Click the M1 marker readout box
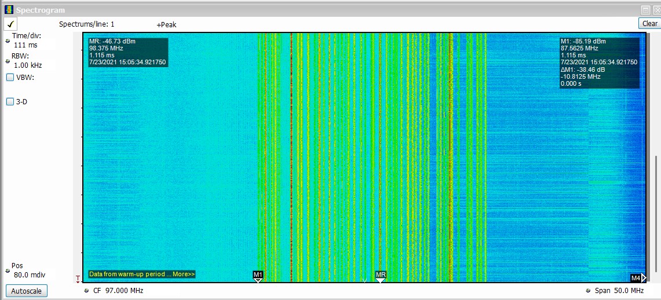Screen dimensions: 661x300 point(599,63)
